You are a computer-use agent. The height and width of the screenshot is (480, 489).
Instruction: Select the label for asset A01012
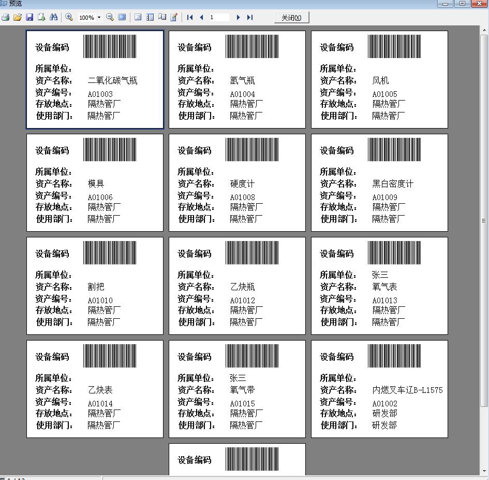coord(237,286)
